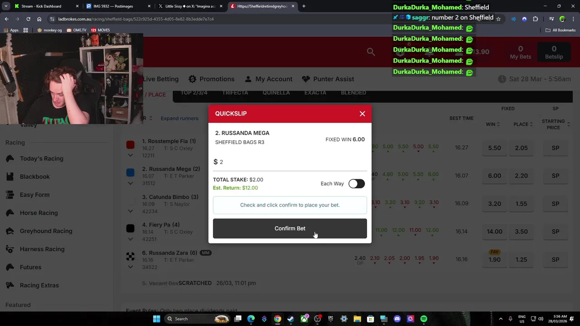This screenshot has width=580, height=326.
Task: Toggle the Each Way switch
Action: click(x=357, y=183)
